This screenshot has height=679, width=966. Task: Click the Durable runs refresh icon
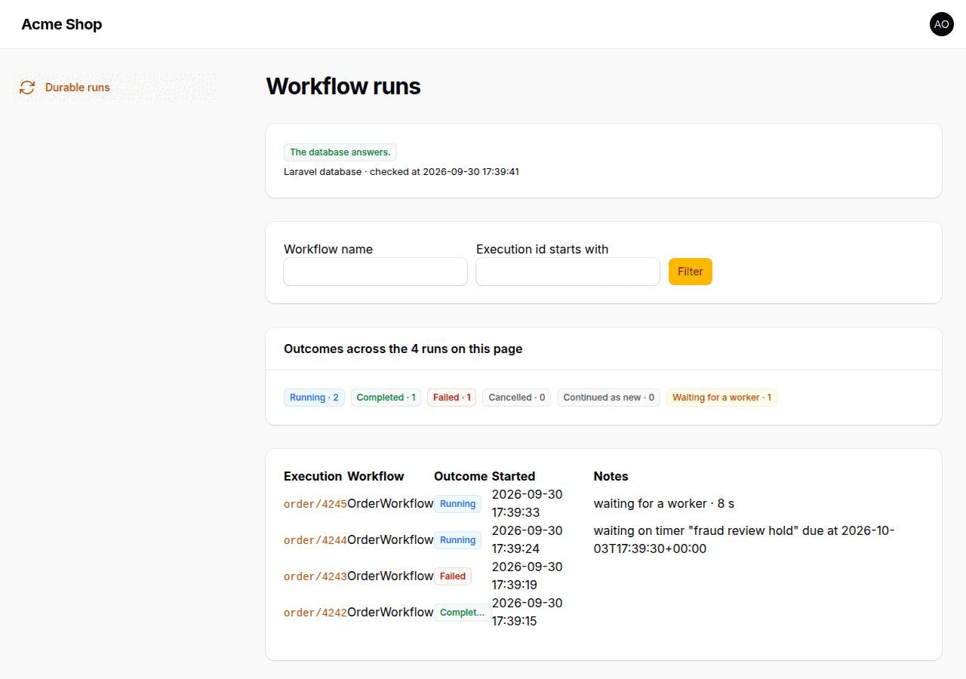[27, 88]
